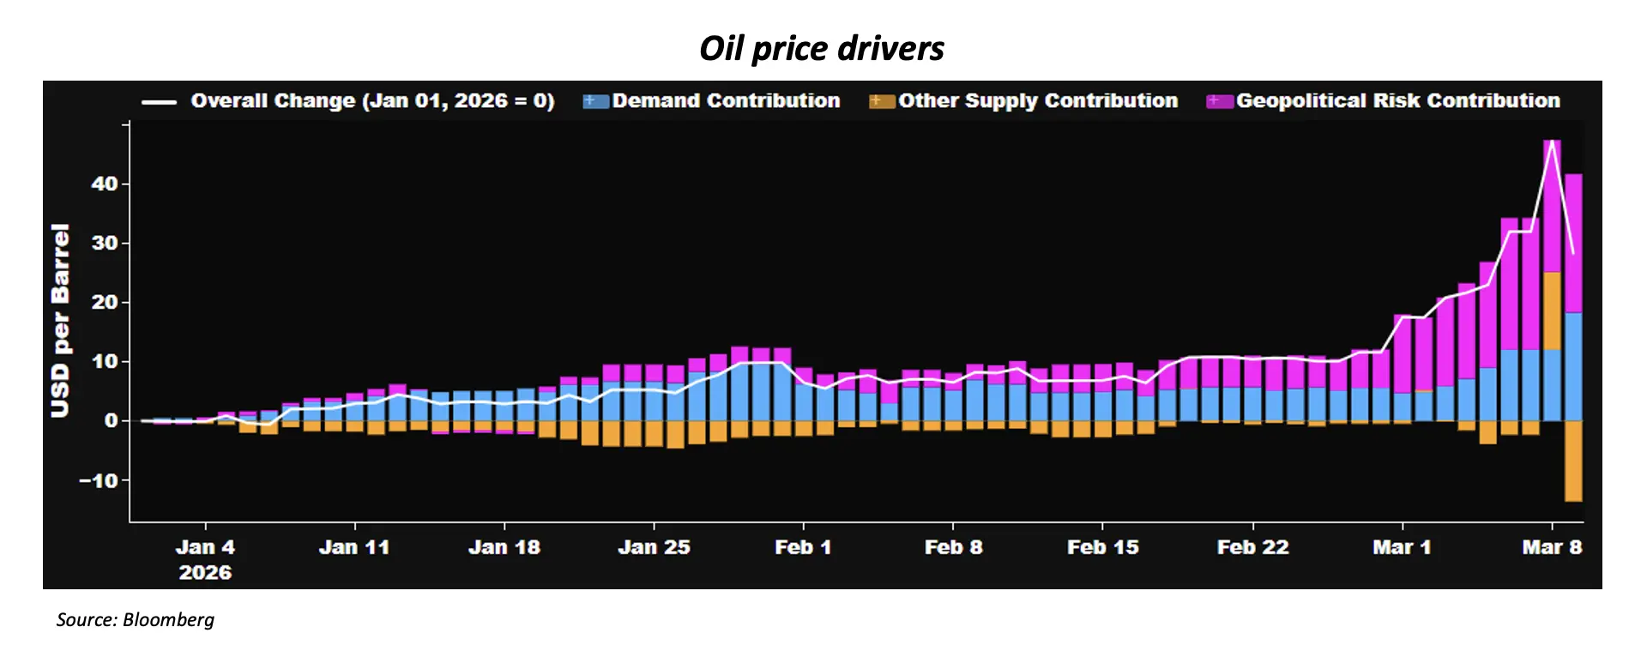Select the Feb 1 x-axis date label
1647x645 pixels.
pyautogui.click(x=803, y=547)
